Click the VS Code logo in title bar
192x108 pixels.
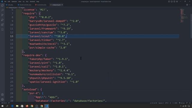[2, 1]
